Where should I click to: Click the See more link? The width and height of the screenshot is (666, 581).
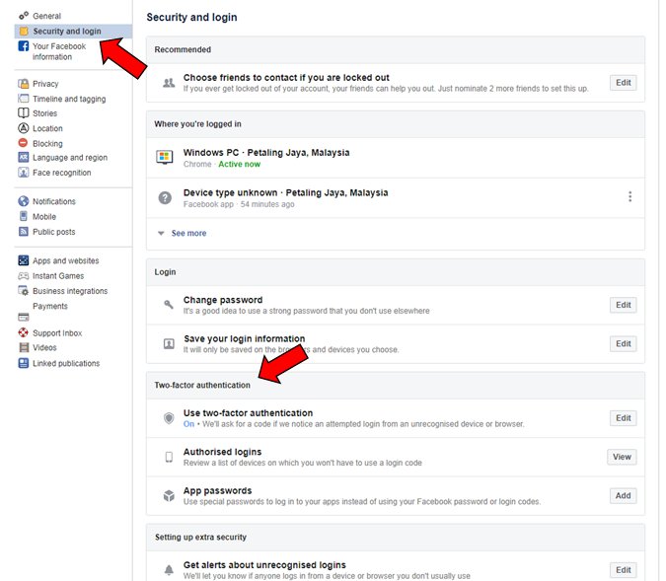[188, 233]
